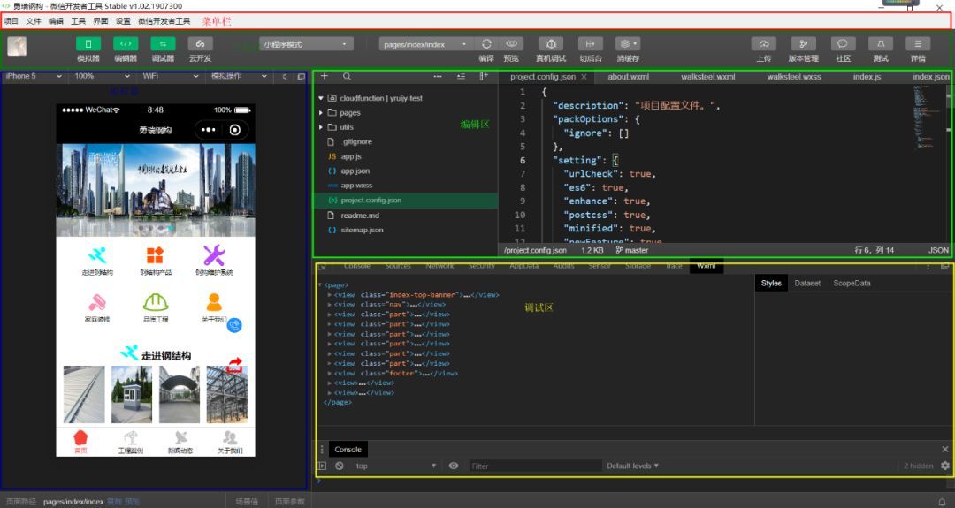Click the three-dot more icon in file tree header

pos(438,77)
